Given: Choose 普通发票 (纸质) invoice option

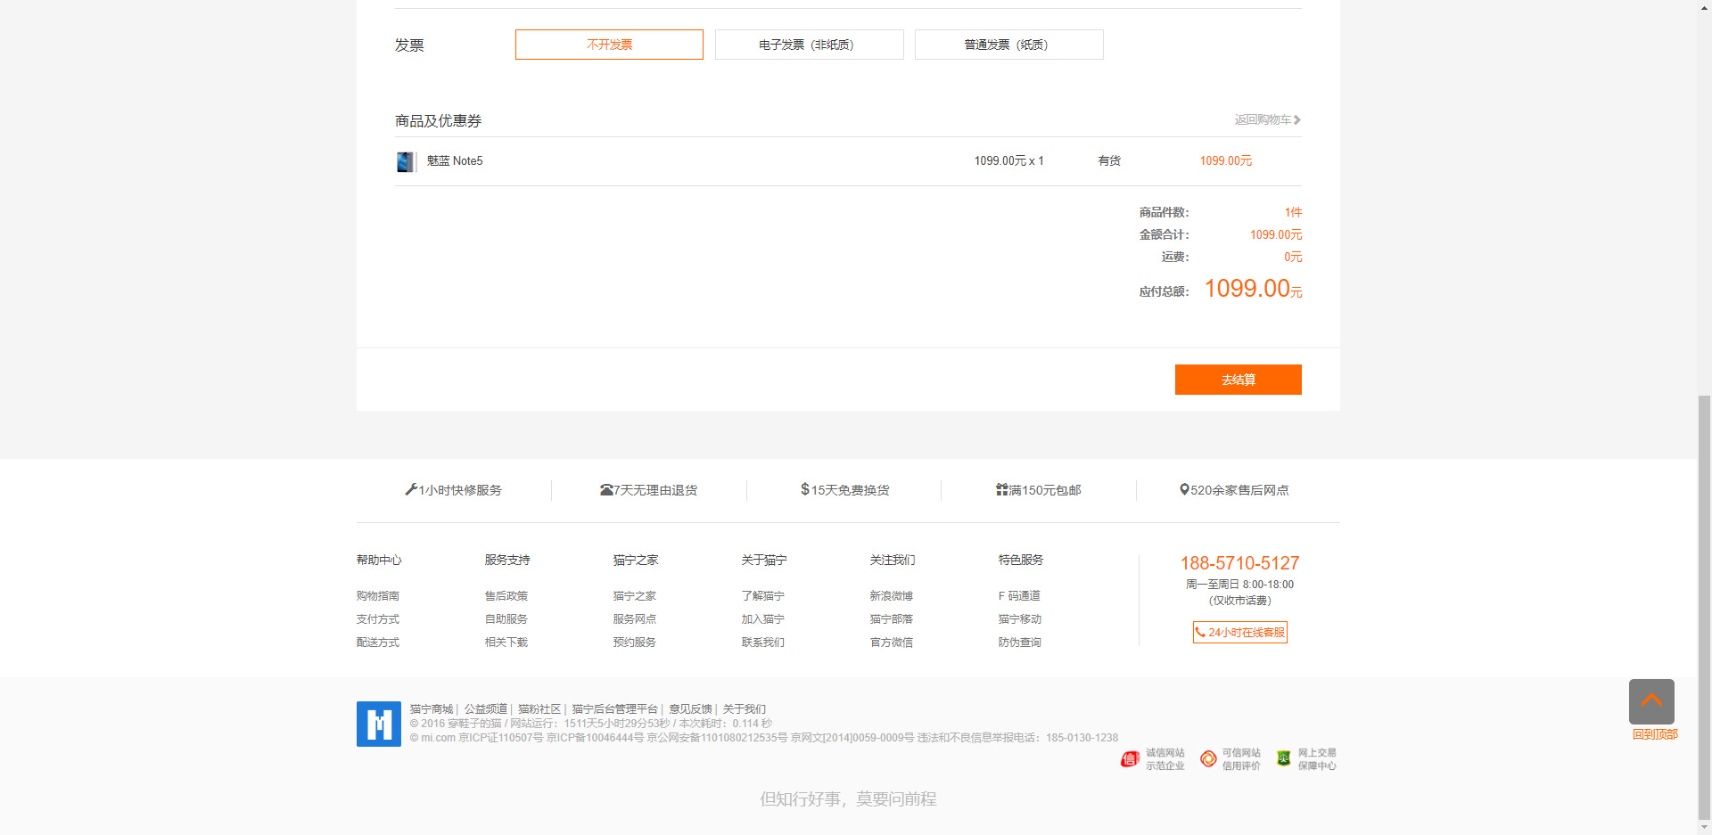Looking at the screenshot, I should click(x=1008, y=45).
